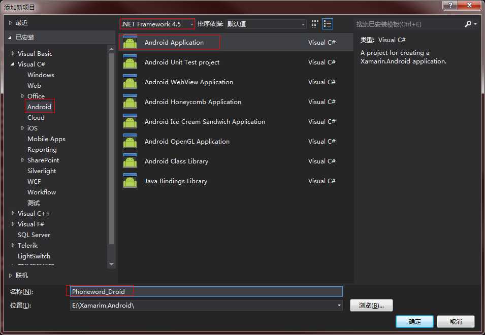Screen dimensions: 485x335
Task: Select Android WebView Application text
Action: (189, 82)
